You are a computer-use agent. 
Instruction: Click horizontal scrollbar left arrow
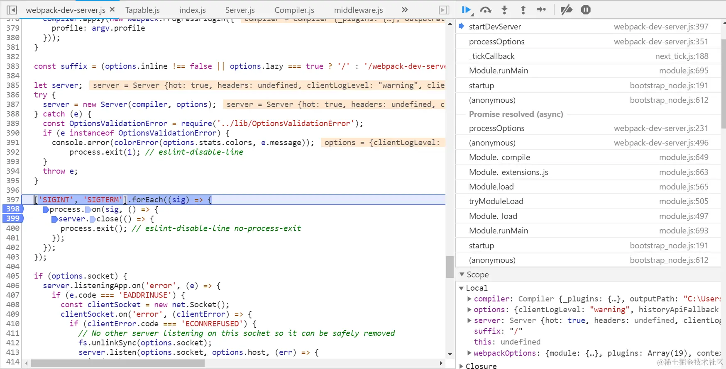point(26,363)
